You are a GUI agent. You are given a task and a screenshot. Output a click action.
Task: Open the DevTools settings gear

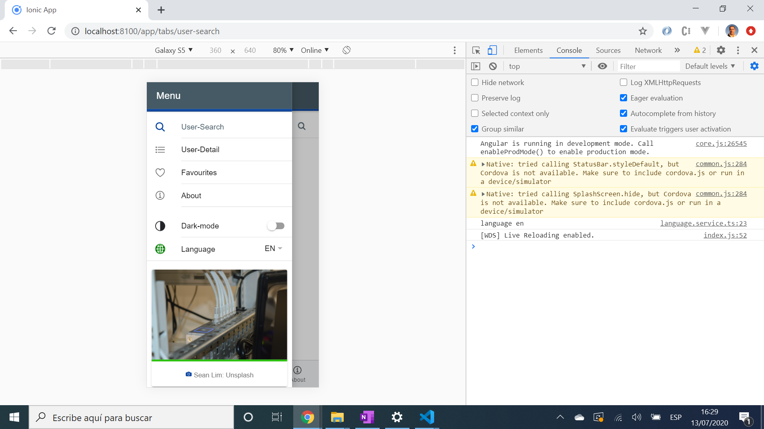tap(721, 50)
